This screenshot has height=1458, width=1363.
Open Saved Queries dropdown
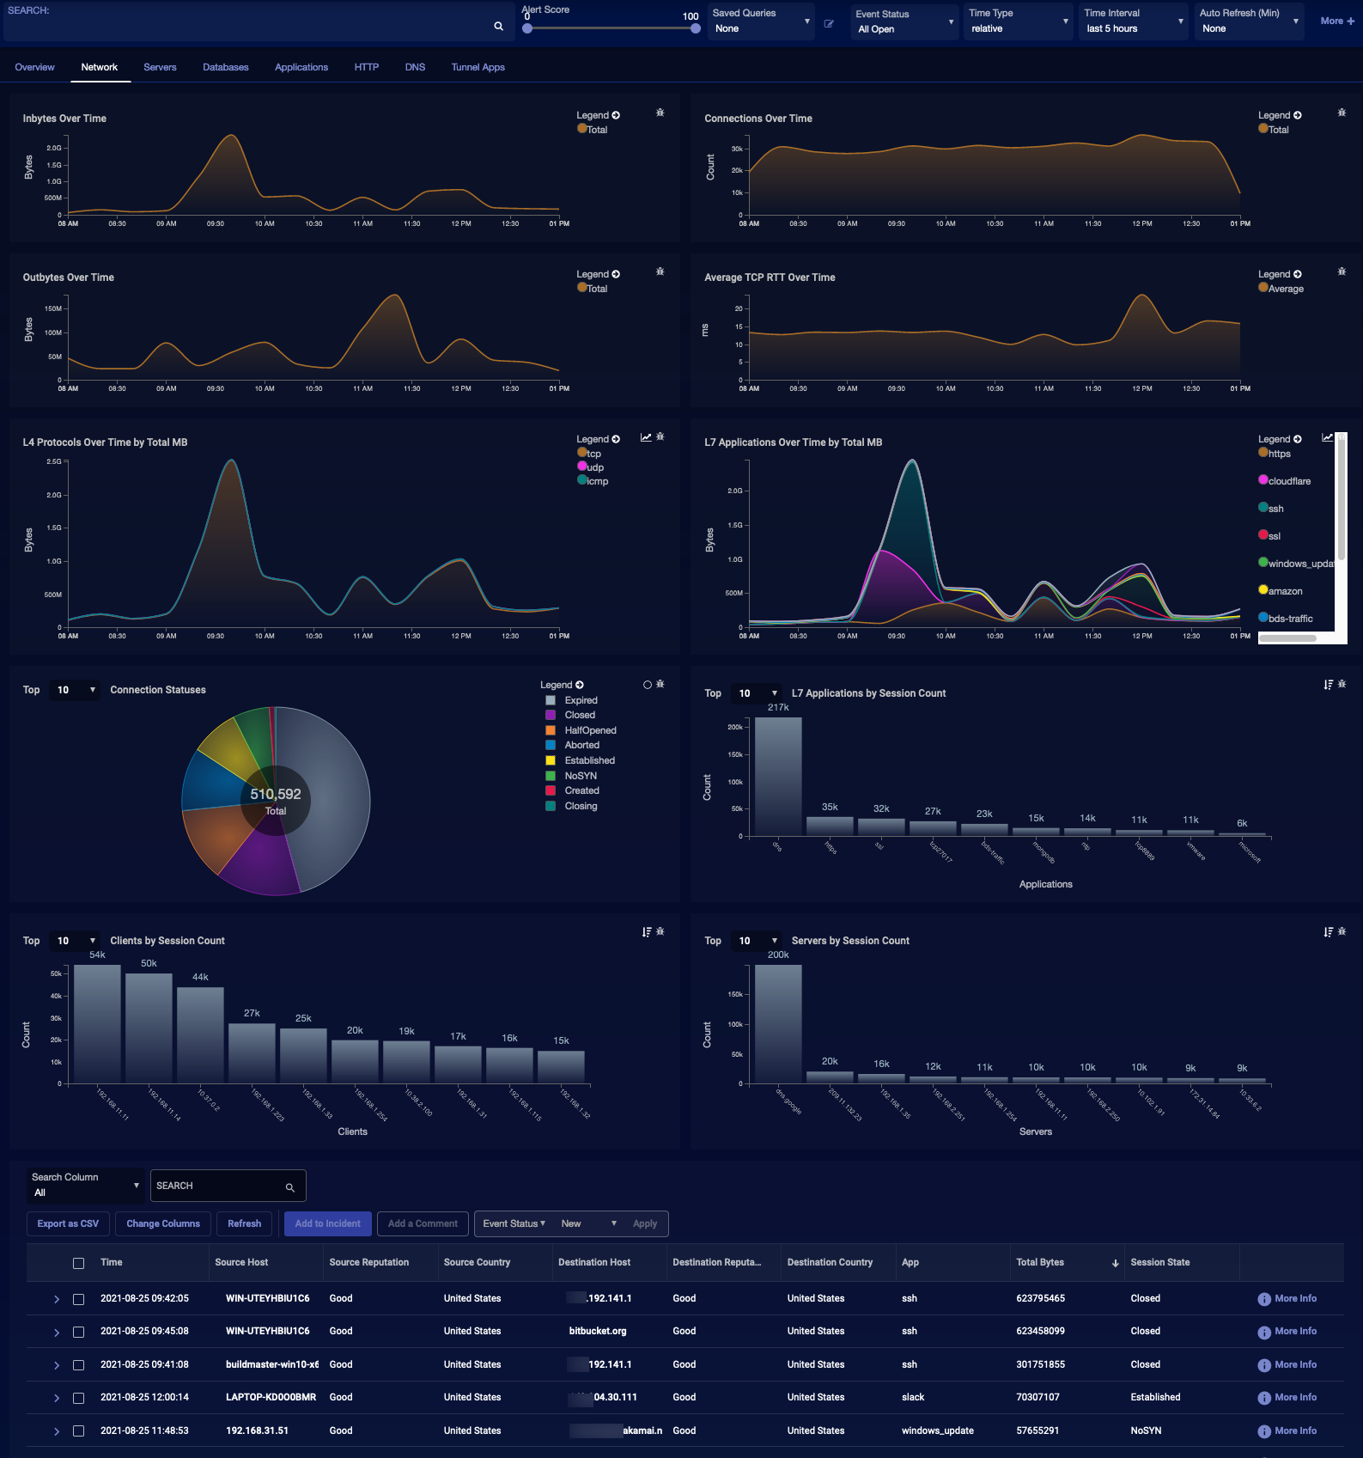click(761, 21)
